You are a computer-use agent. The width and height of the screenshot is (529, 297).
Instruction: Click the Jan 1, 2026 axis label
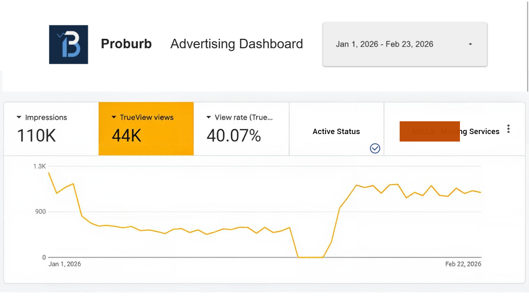[x=65, y=264]
